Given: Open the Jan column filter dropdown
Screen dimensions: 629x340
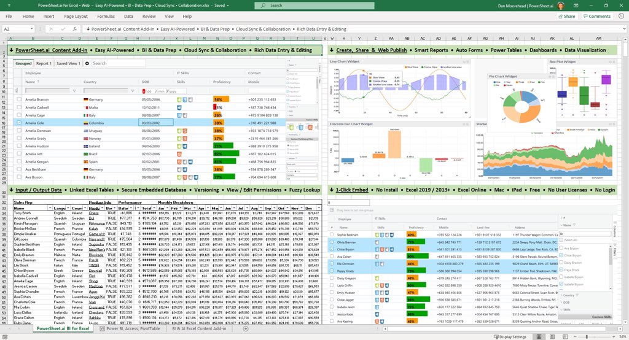Looking at the screenshot, I should point(168,208).
